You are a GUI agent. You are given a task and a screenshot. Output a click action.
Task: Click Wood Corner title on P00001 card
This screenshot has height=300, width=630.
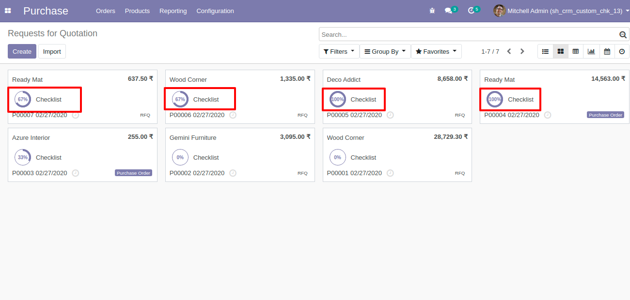[x=346, y=138]
